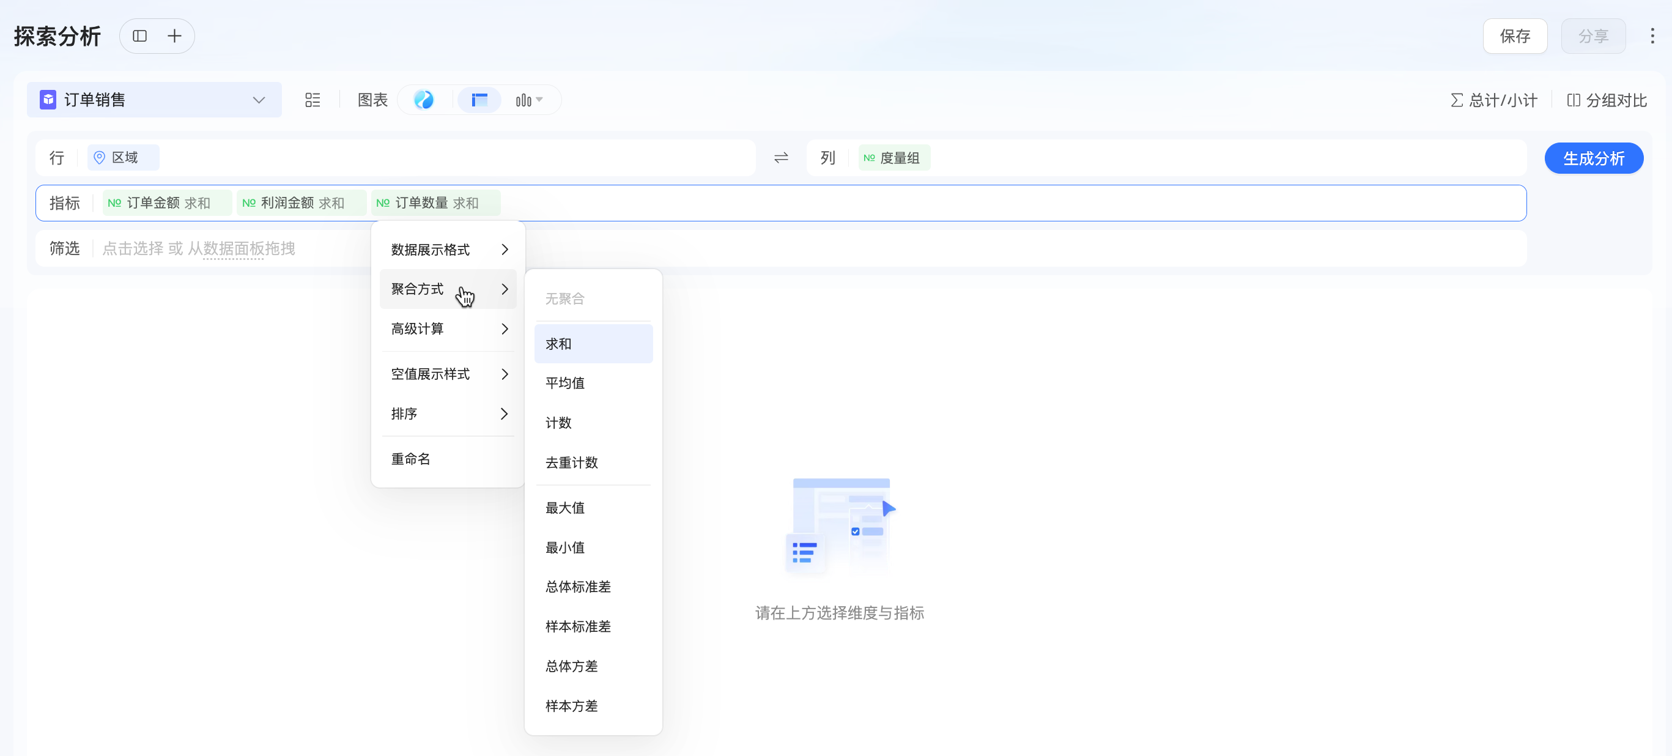
Task: Choose 去重计数 from aggregation list
Action: point(571,462)
